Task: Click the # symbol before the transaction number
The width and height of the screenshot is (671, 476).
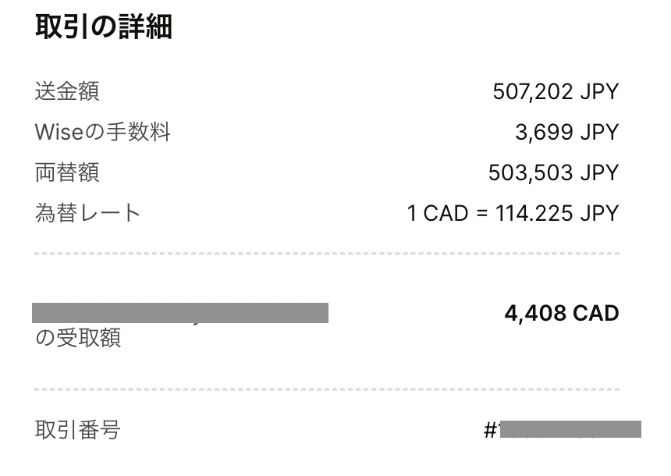Action: pyautogui.click(x=490, y=430)
